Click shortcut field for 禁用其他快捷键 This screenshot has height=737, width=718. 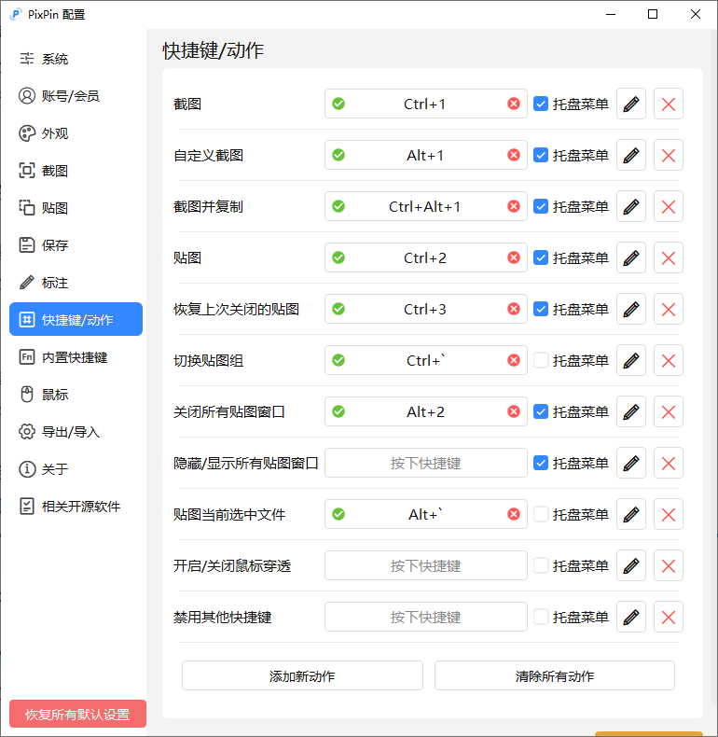pyautogui.click(x=426, y=618)
